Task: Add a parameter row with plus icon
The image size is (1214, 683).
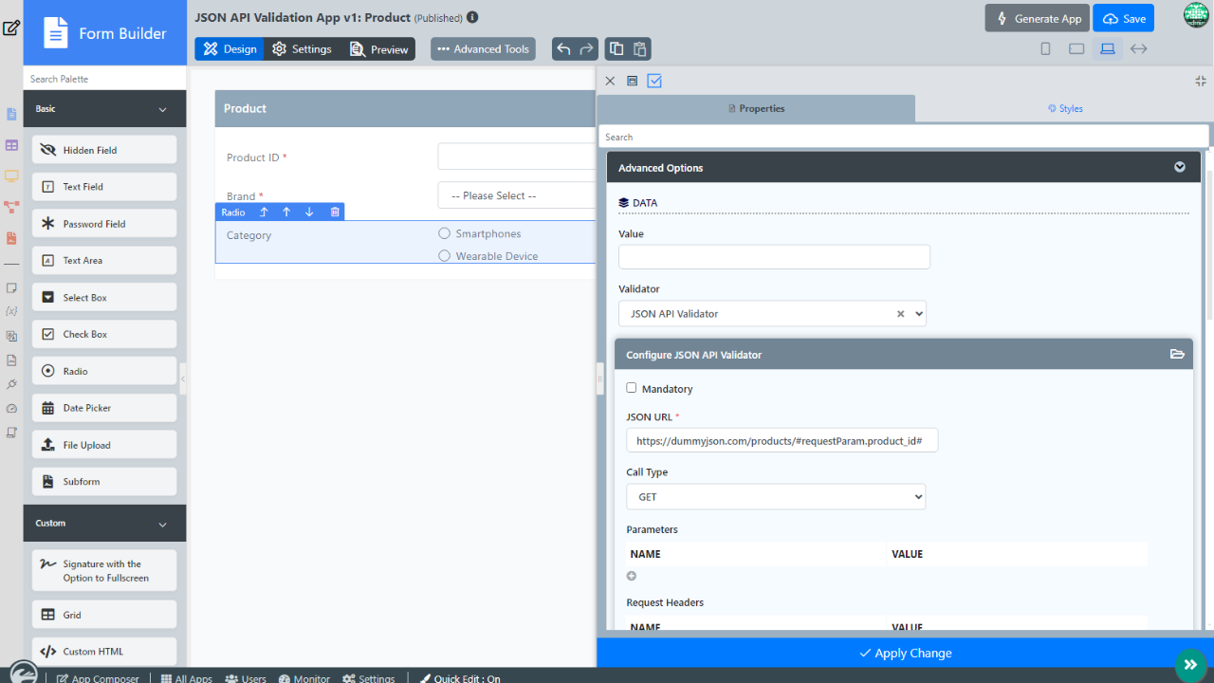Action: pos(632,576)
